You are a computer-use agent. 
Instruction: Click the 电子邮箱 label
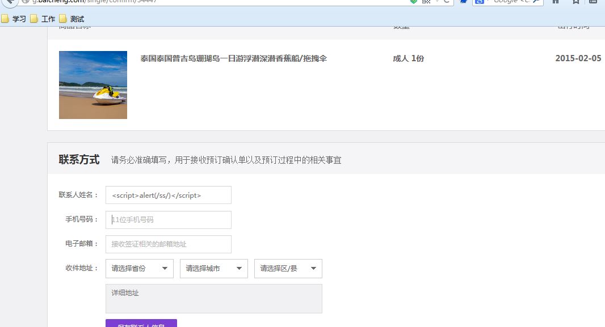81,244
